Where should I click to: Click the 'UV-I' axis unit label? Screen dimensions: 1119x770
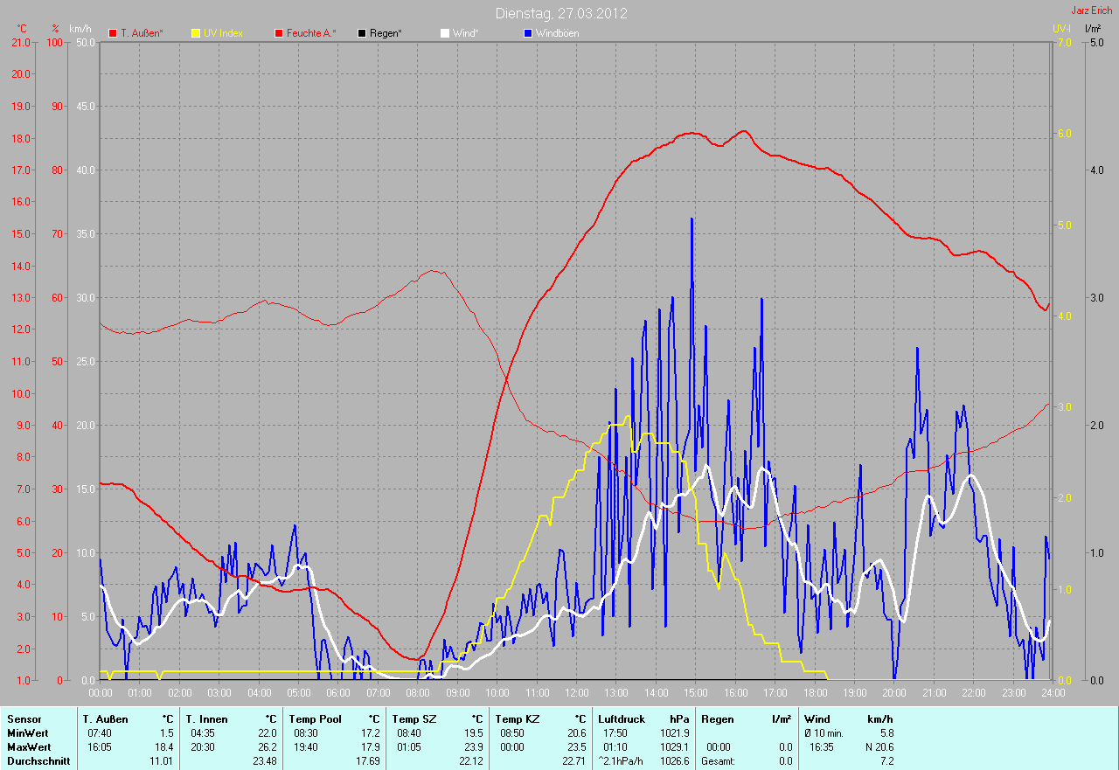coord(1061,29)
